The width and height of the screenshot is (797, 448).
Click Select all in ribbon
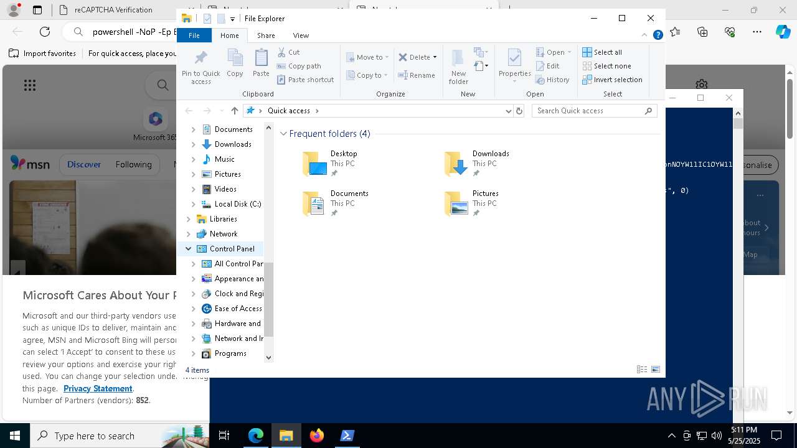pyautogui.click(x=602, y=52)
